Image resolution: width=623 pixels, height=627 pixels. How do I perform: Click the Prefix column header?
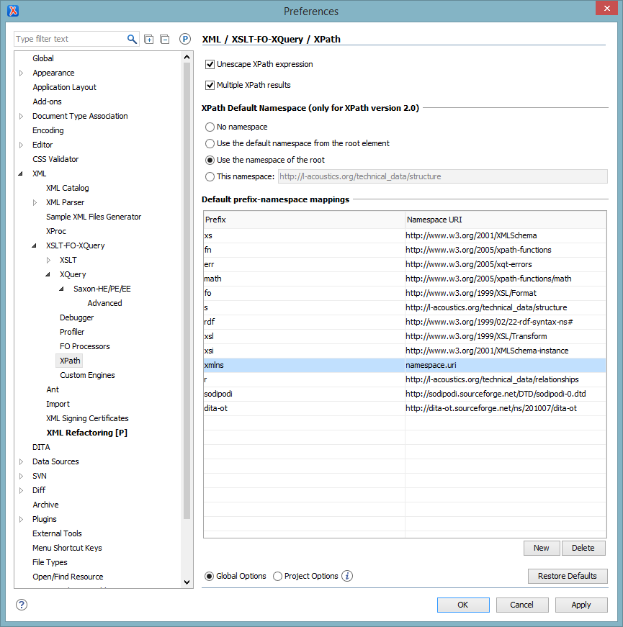coord(304,220)
